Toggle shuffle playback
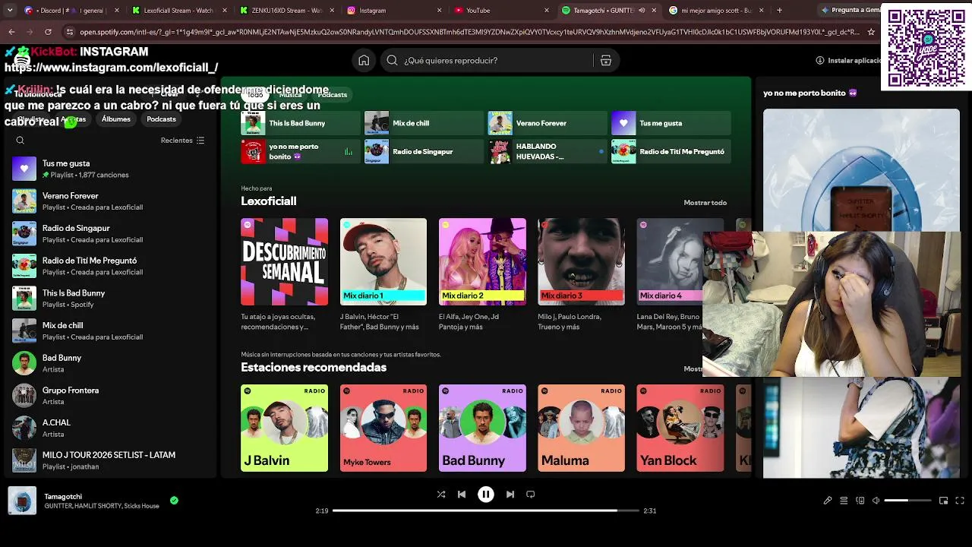 441,495
